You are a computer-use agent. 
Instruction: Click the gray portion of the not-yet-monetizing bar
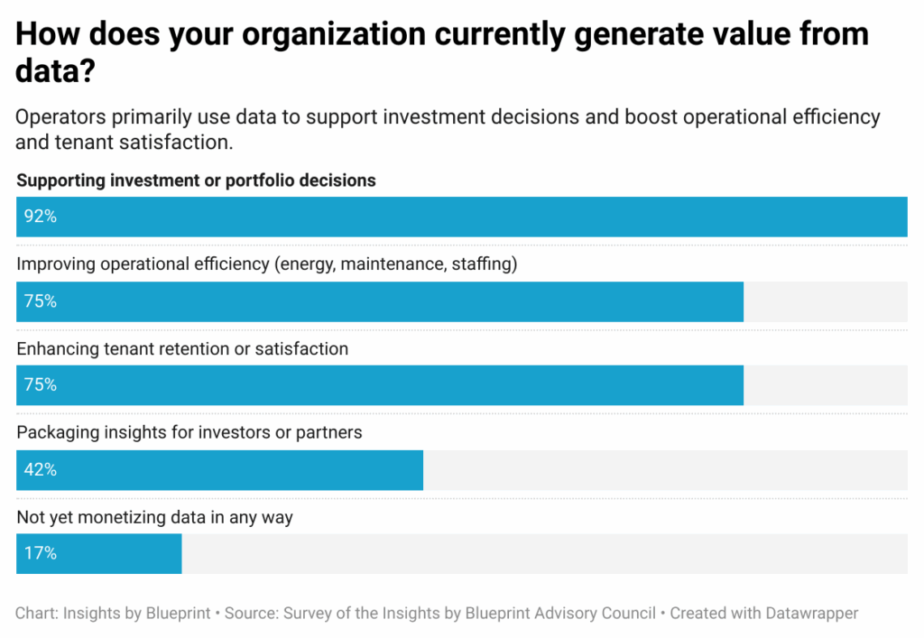[x=544, y=553]
